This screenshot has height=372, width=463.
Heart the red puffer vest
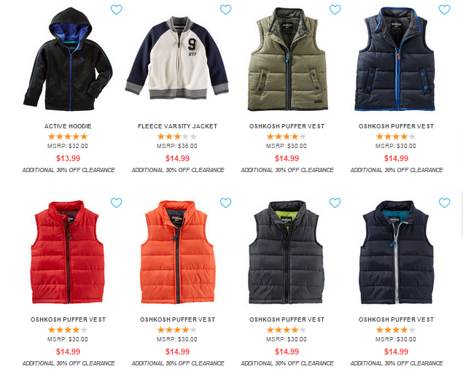point(116,203)
